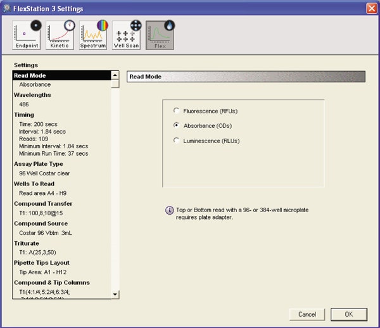Click 'Interval: 1.84 secs' entry
The image size is (380, 328).
tap(42, 132)
